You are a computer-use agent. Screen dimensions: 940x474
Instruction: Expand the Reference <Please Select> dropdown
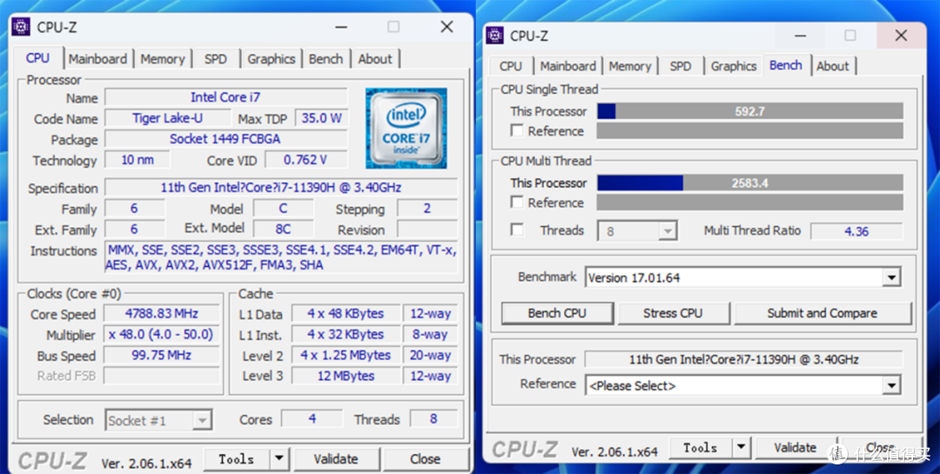891,385
